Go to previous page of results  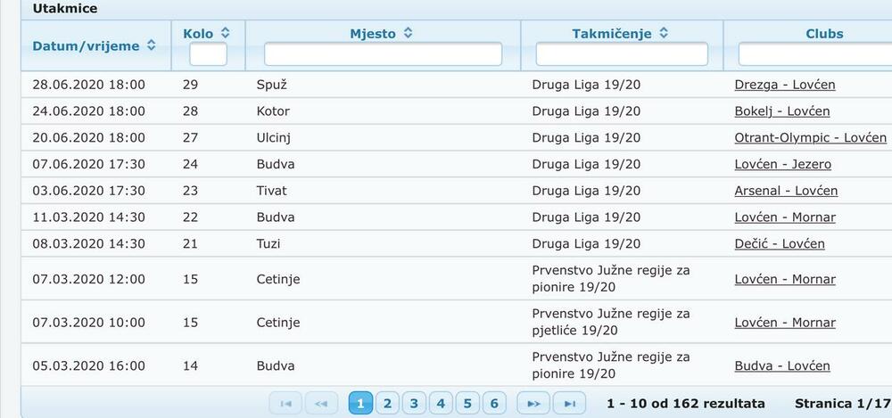[x=321, y=404]
